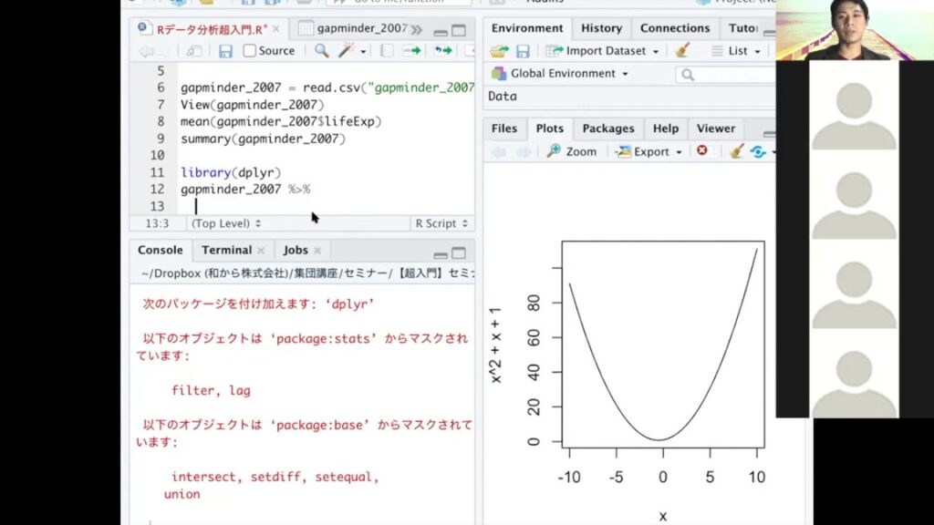Screen dimensions: 934x525
Task: Click the summary(gapminder_2007) line
Action: pos(263,139)
